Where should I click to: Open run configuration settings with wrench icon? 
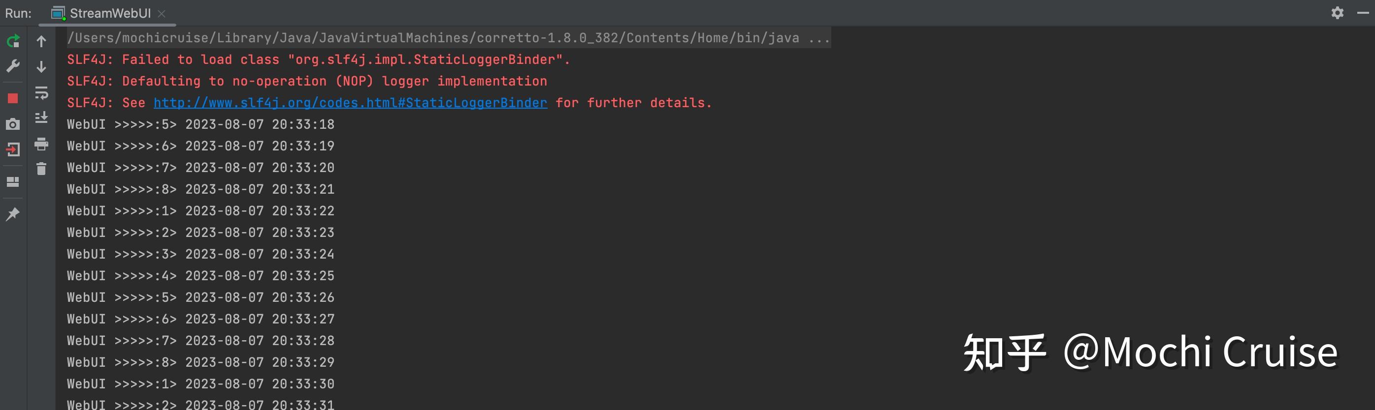pos(12,65)
